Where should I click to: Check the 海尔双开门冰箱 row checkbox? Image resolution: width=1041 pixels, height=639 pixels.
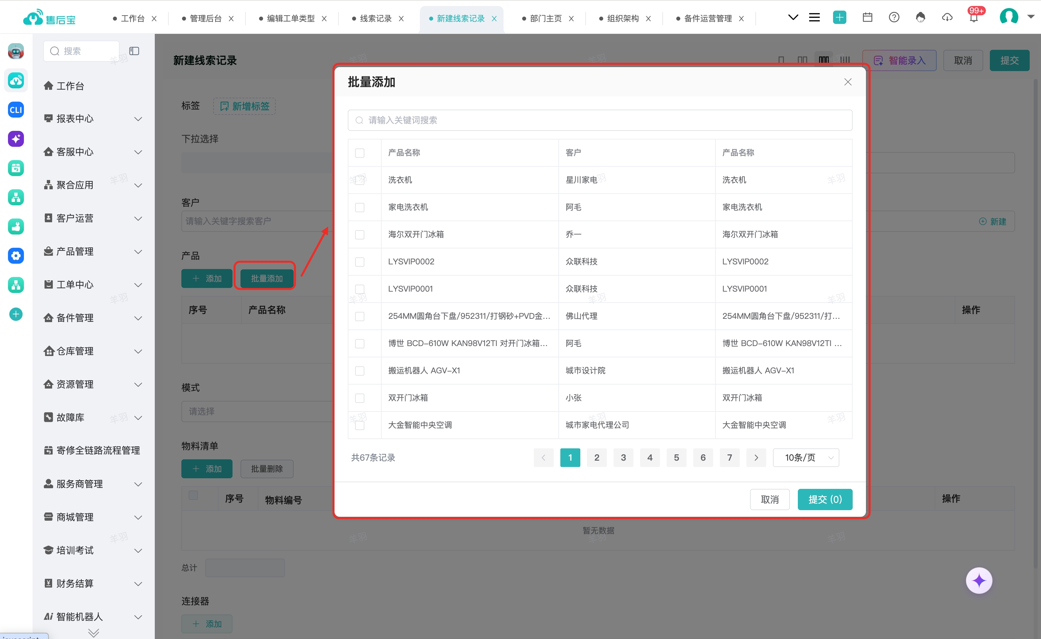tap(360, 234)
